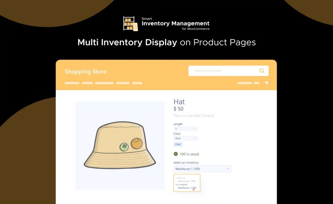Image resolution: width=333 pixels, height=204 pixels.
Task: Click the bucket hat product image
Action: click(x=120, y=145)
